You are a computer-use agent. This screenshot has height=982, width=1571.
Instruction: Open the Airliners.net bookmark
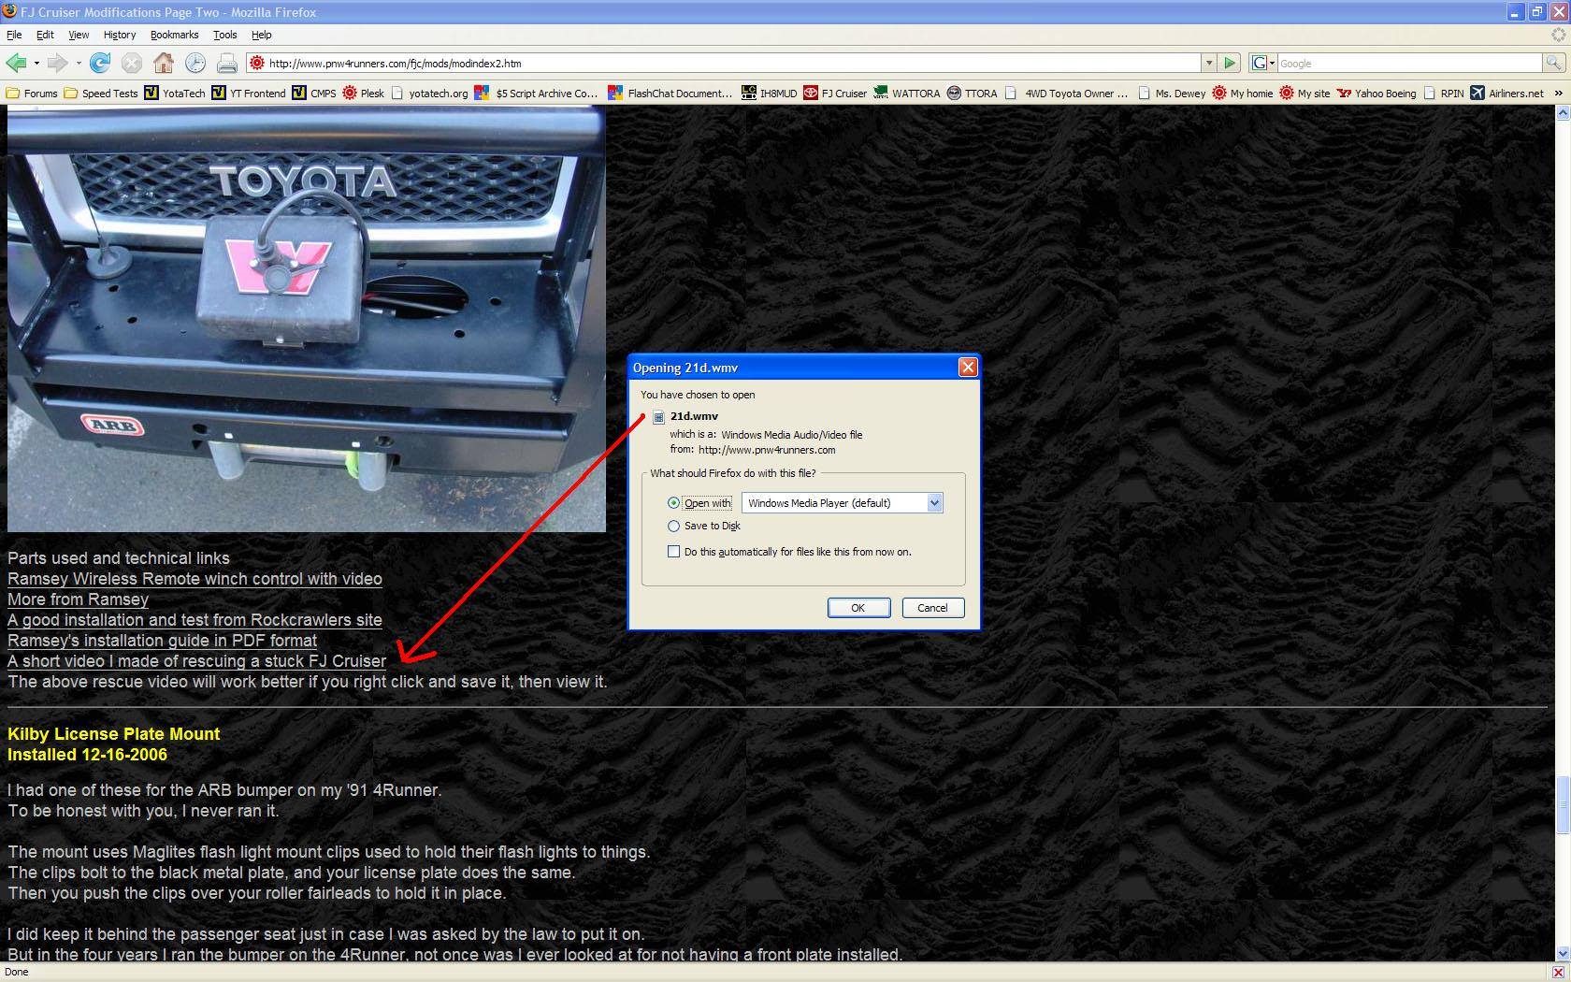tap(1507, 93)
